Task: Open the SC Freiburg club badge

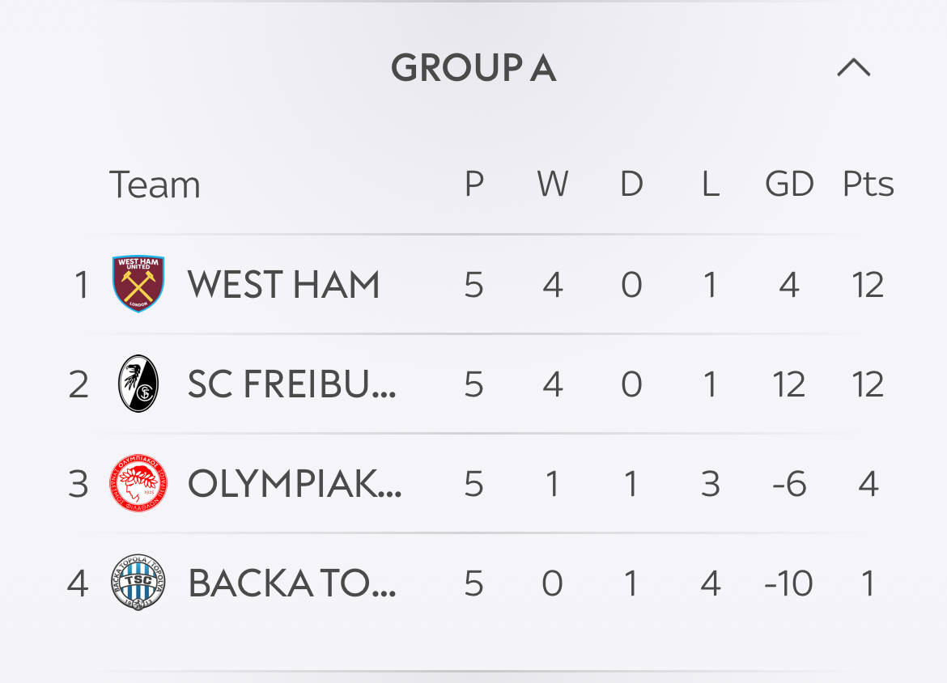Action: (138, 384)
